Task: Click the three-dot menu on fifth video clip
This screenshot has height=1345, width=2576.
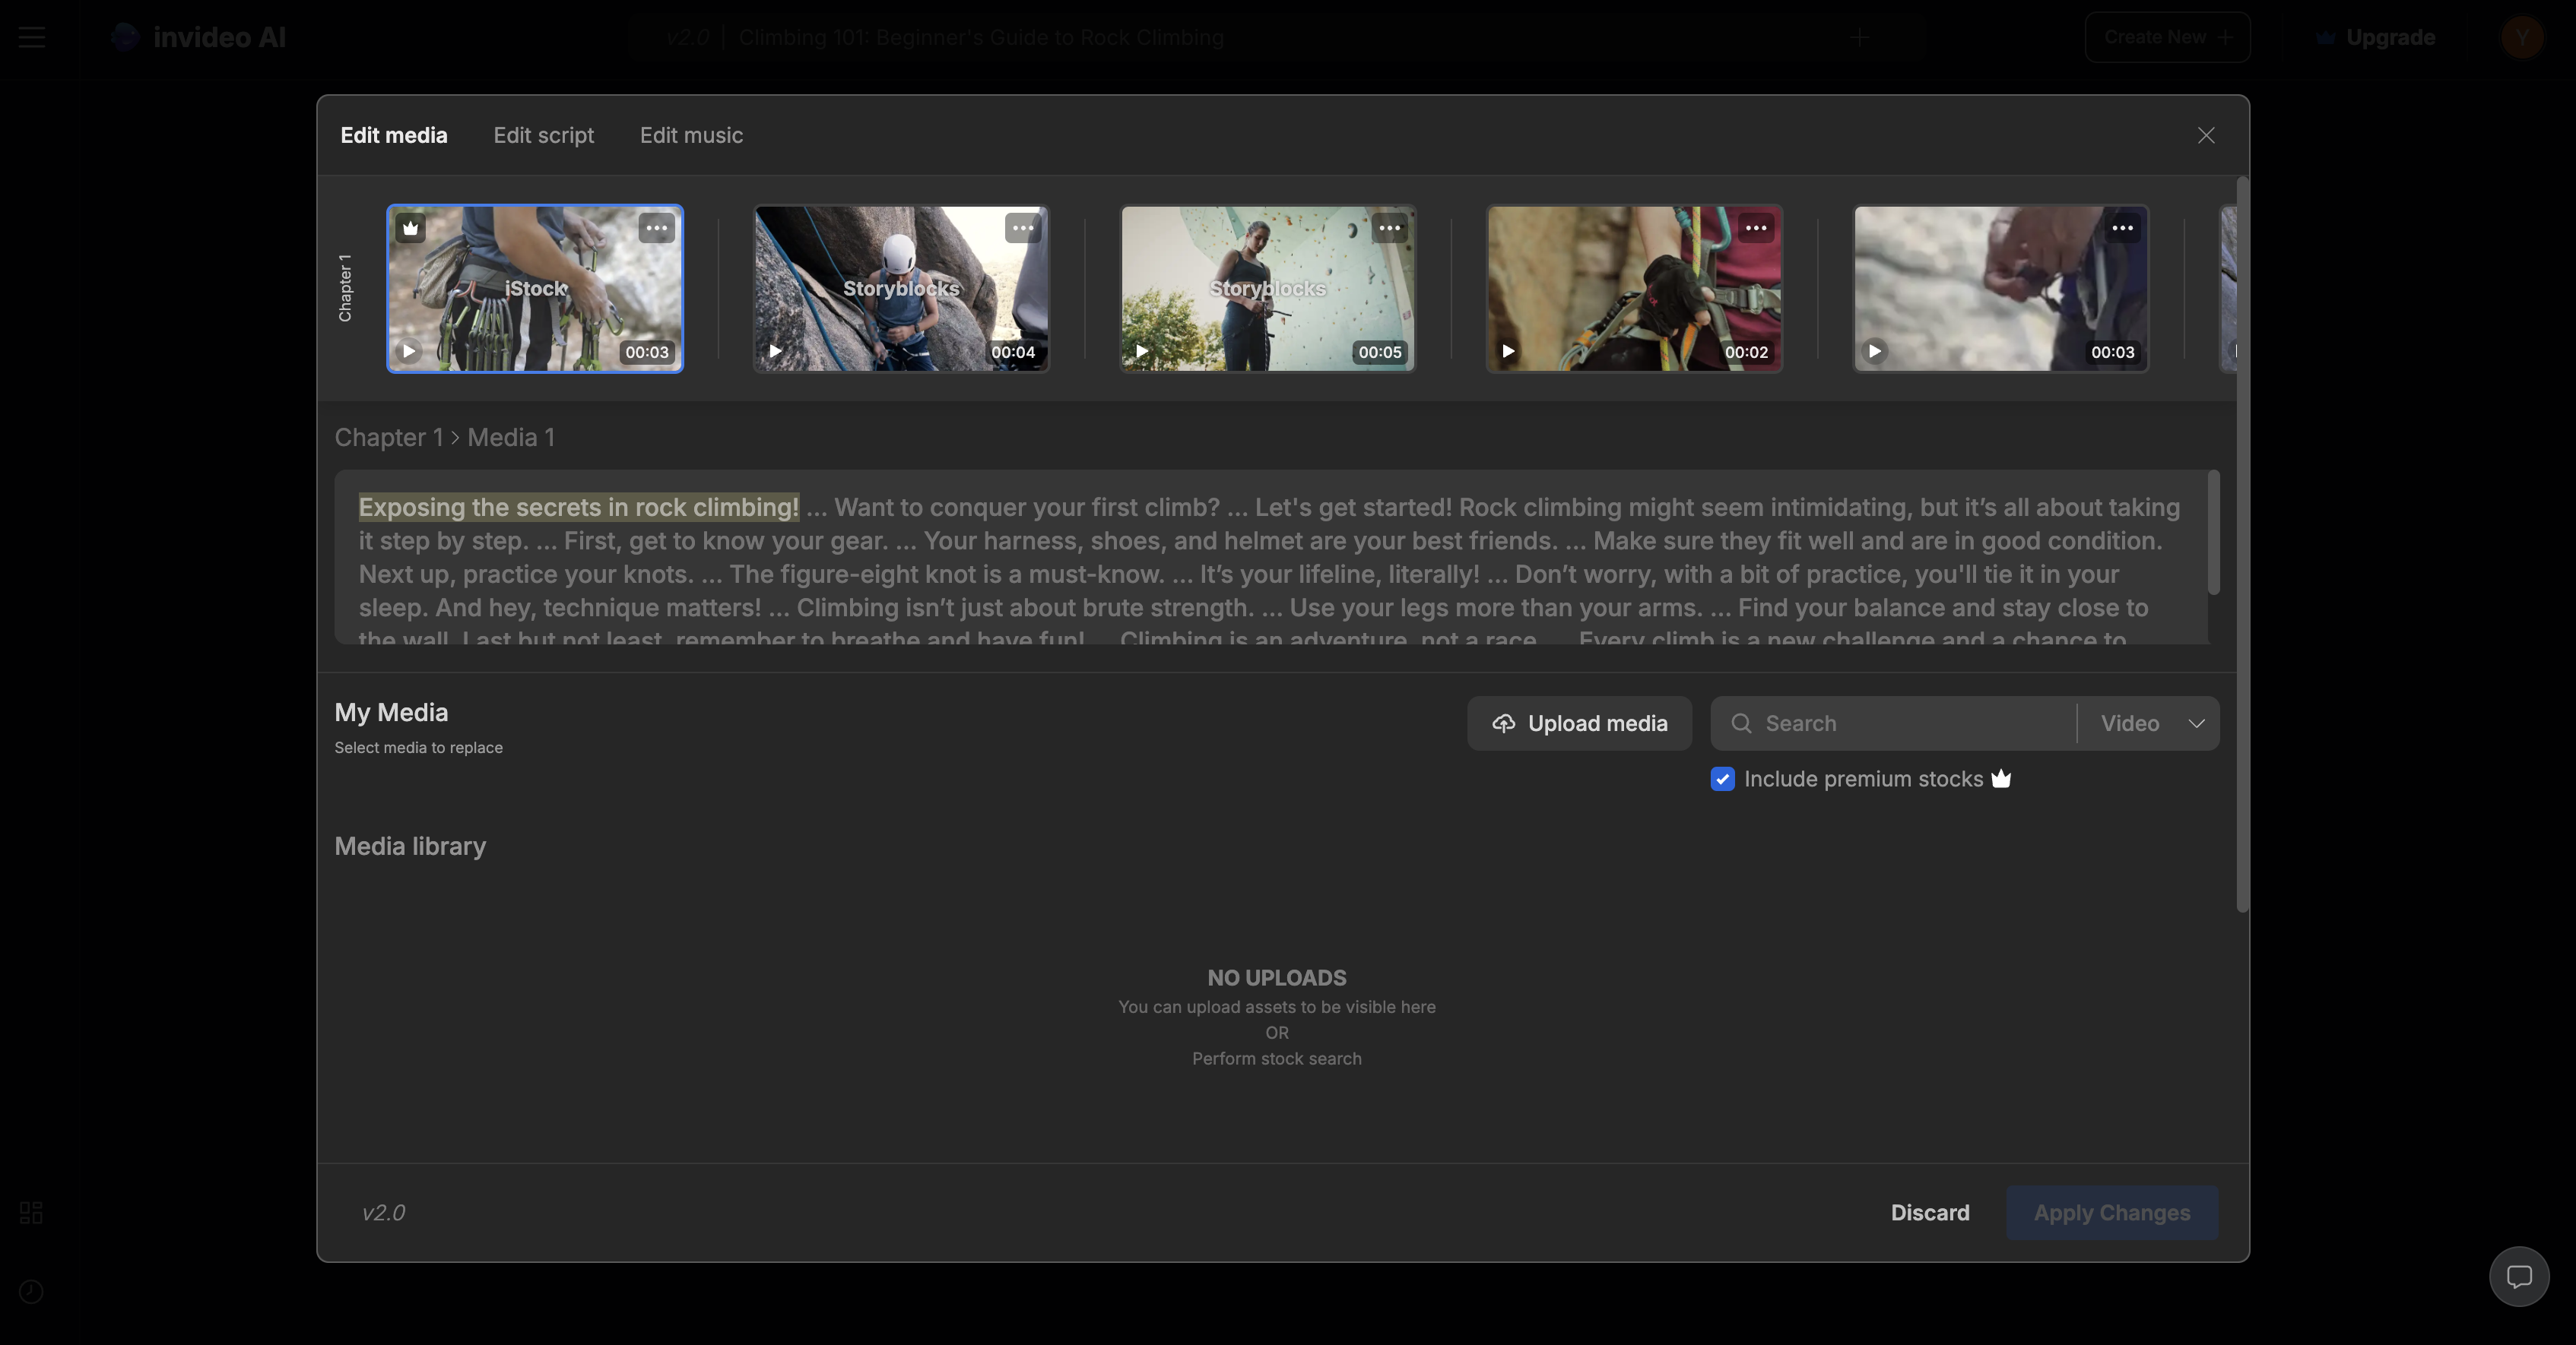Action: 2124,226
